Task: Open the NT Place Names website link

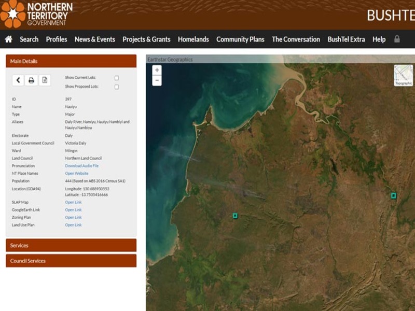Action: [76, 174]
